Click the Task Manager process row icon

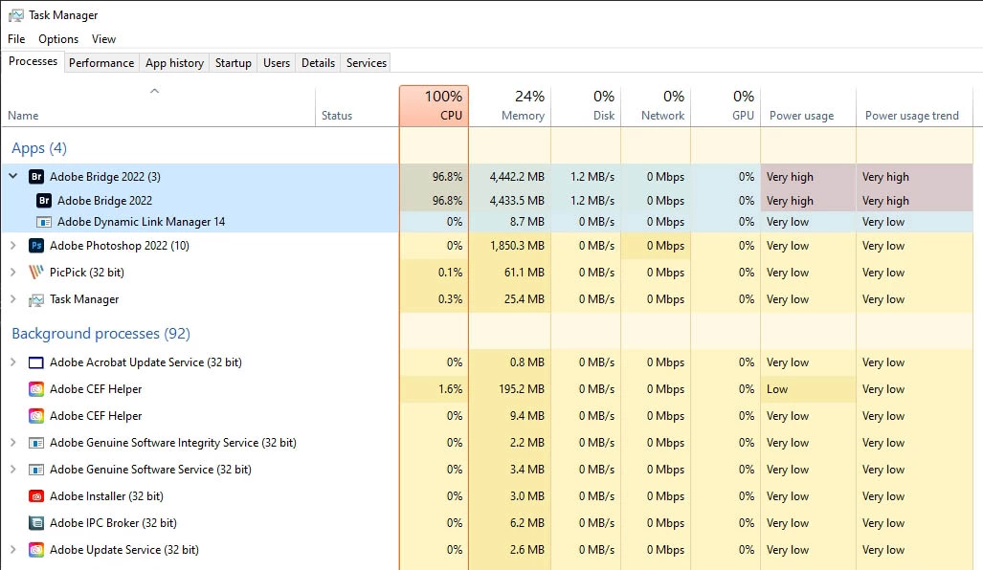(36, 299)
